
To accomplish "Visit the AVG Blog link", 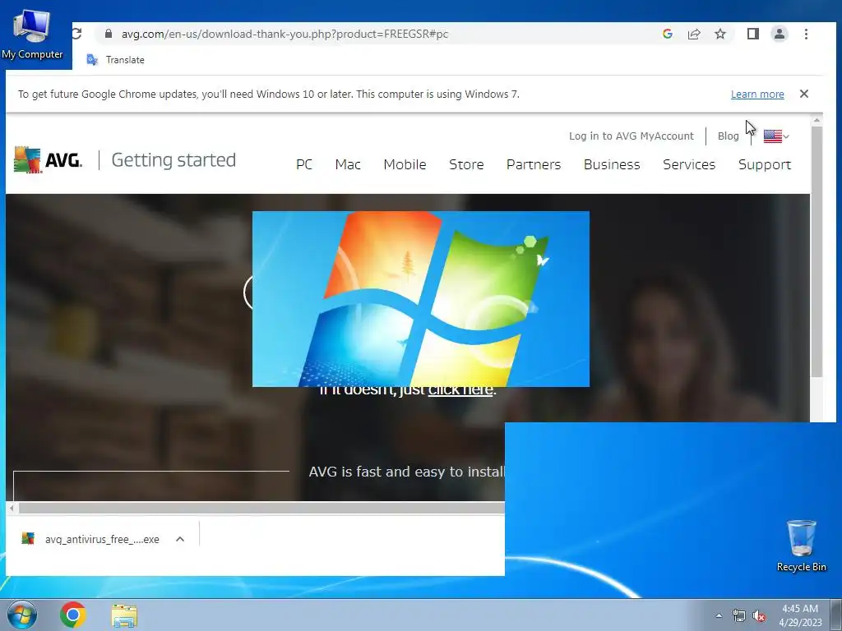I will (x=729, y=136).
